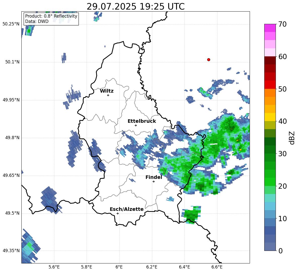Click the magenta top colorbar segment
The width and height of the screenshot is (298, 272).
coord(270,28)
